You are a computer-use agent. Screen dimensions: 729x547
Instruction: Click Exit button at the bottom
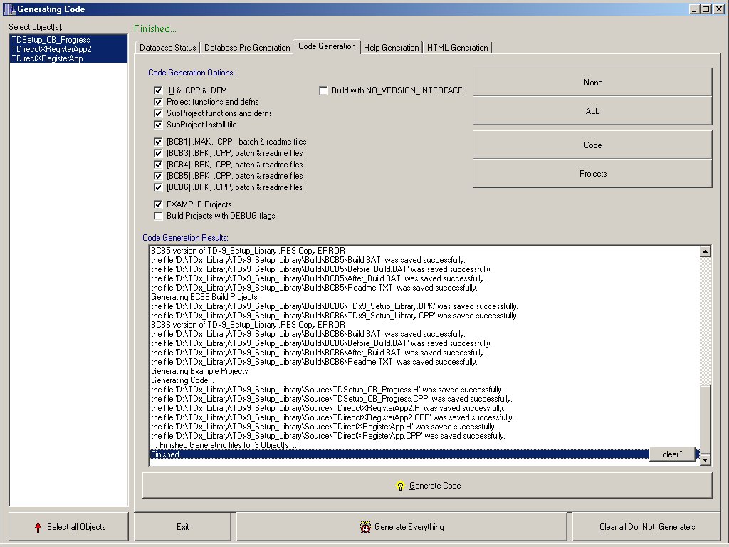point(182,527)
